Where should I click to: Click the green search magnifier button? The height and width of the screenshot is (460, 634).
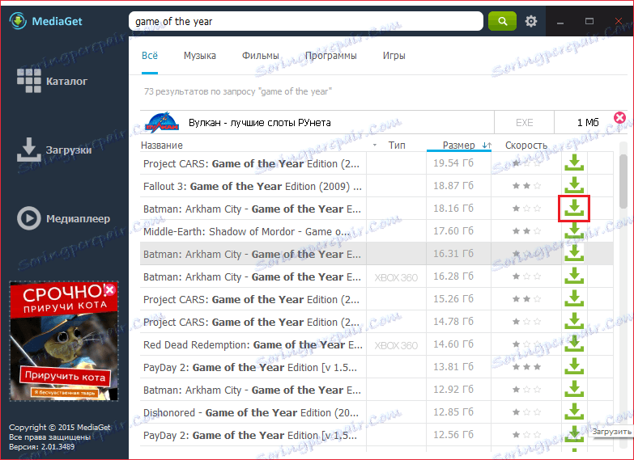tap(502, 21)
